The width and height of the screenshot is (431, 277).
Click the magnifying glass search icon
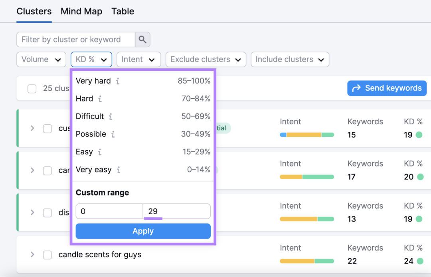(x=142, y=40)
